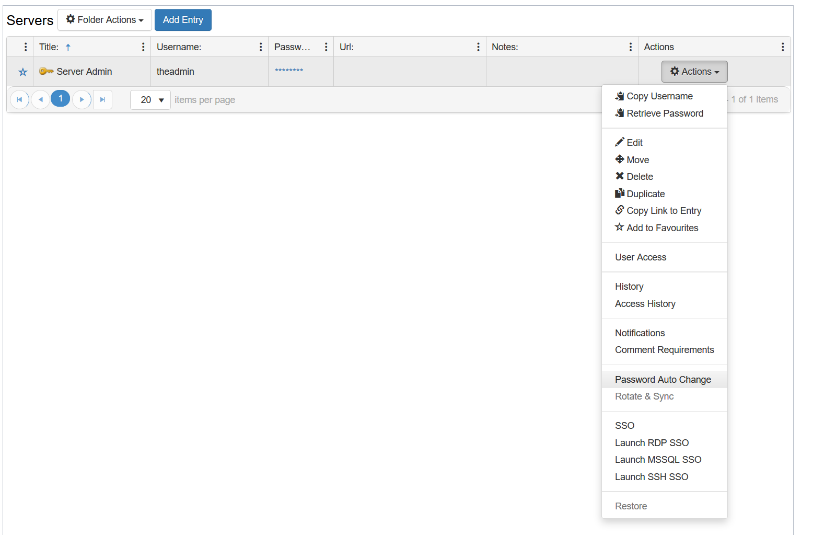Go to the last page of results
The width and height of the screenshot is (813, 535).
pyautogui.click(x=102, y=99)
